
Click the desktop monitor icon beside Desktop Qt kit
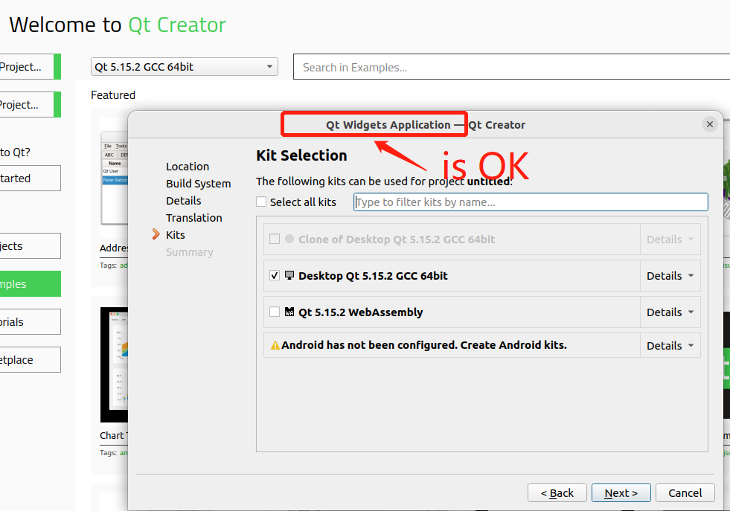coord(289,275)
